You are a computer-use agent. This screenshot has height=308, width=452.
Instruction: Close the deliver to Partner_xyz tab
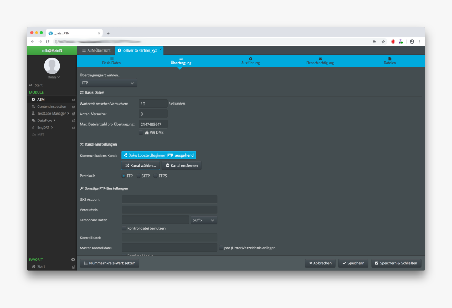pyautogui.click(x=160, y=49)
